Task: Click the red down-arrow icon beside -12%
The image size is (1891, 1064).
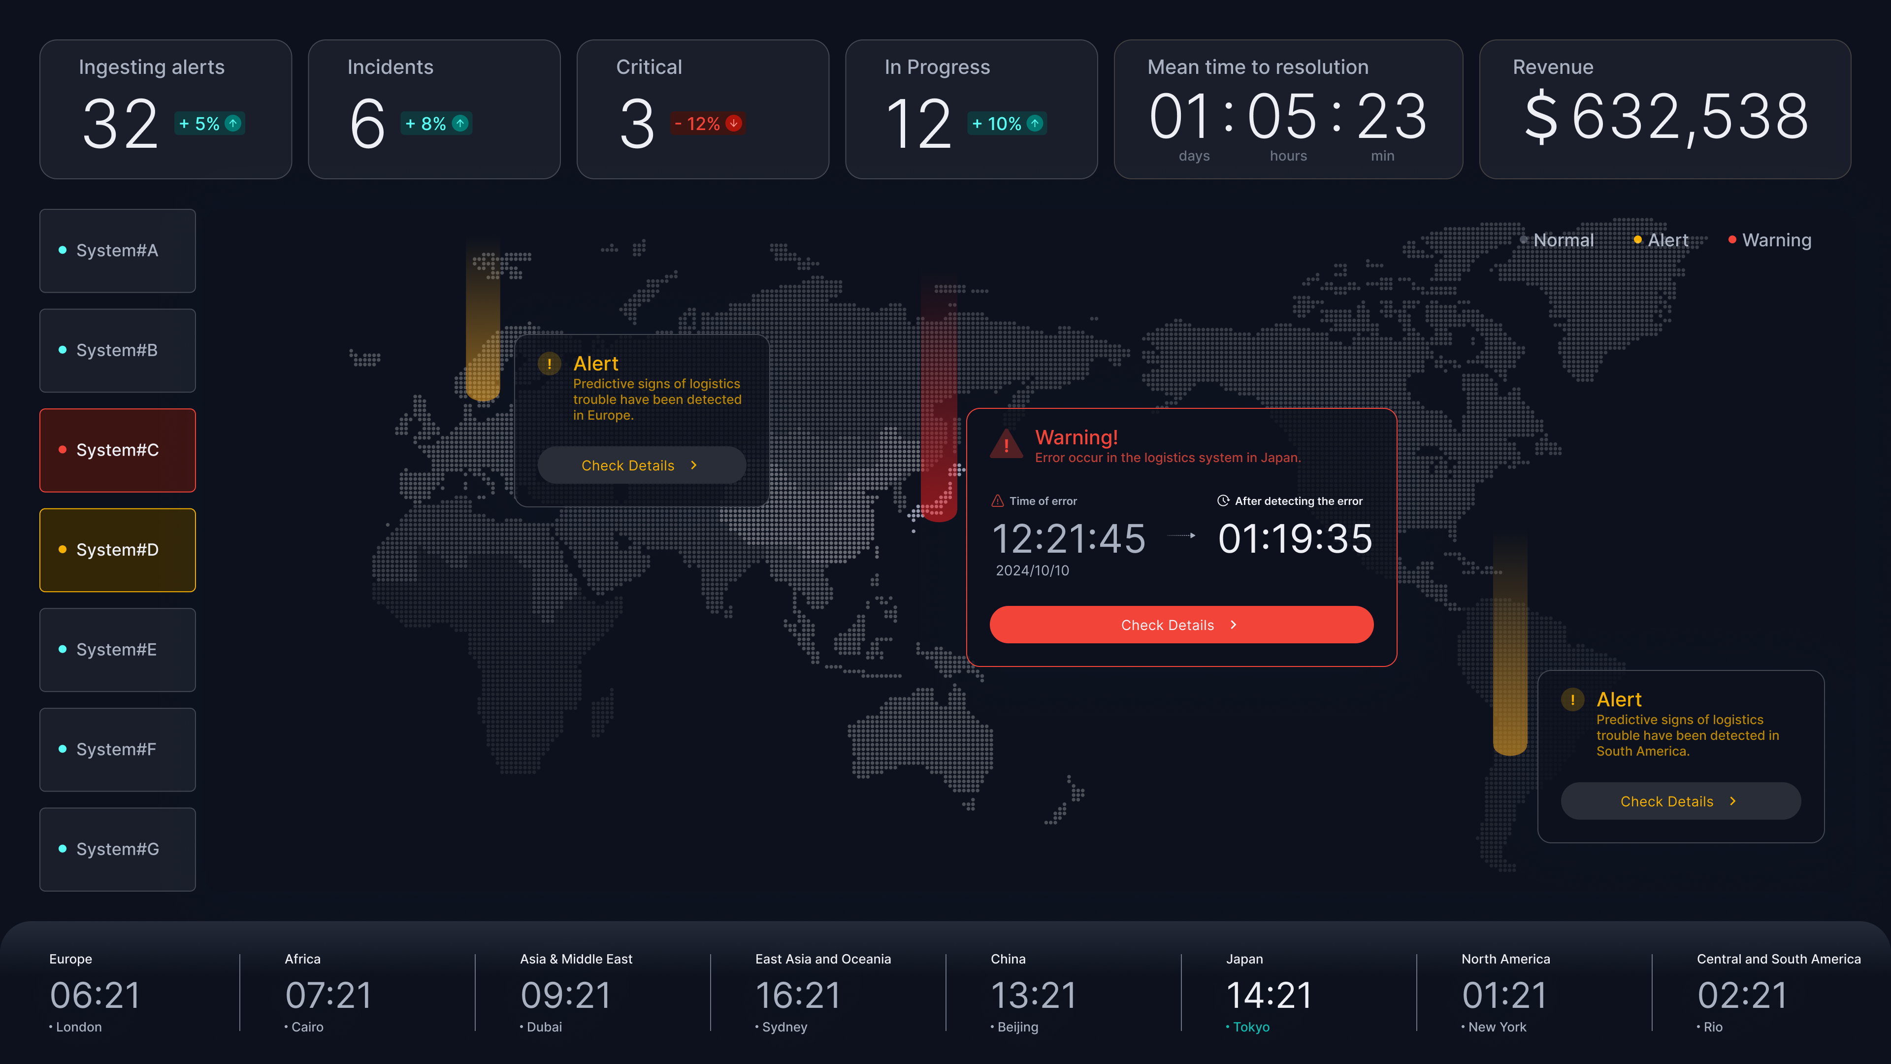Action: 733,123
